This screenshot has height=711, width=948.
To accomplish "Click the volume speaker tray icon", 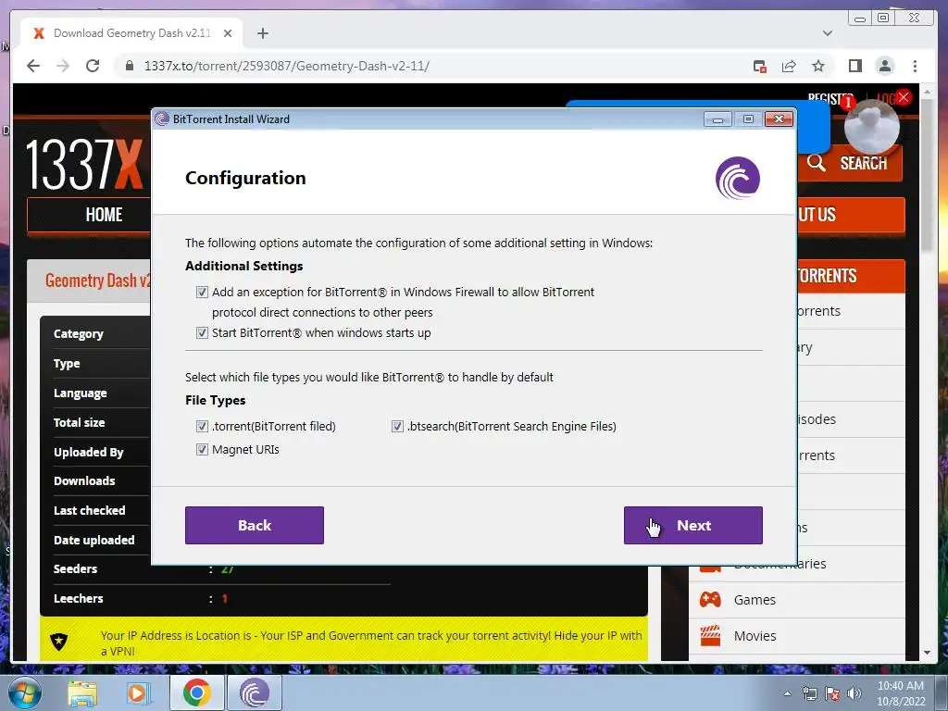I will (854, 693).
